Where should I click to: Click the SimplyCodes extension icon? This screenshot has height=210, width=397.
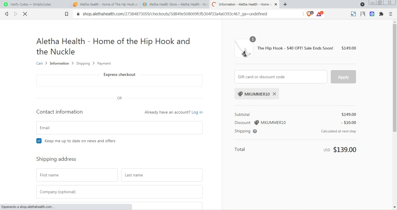pyautogui.click(x=353, y=14)
